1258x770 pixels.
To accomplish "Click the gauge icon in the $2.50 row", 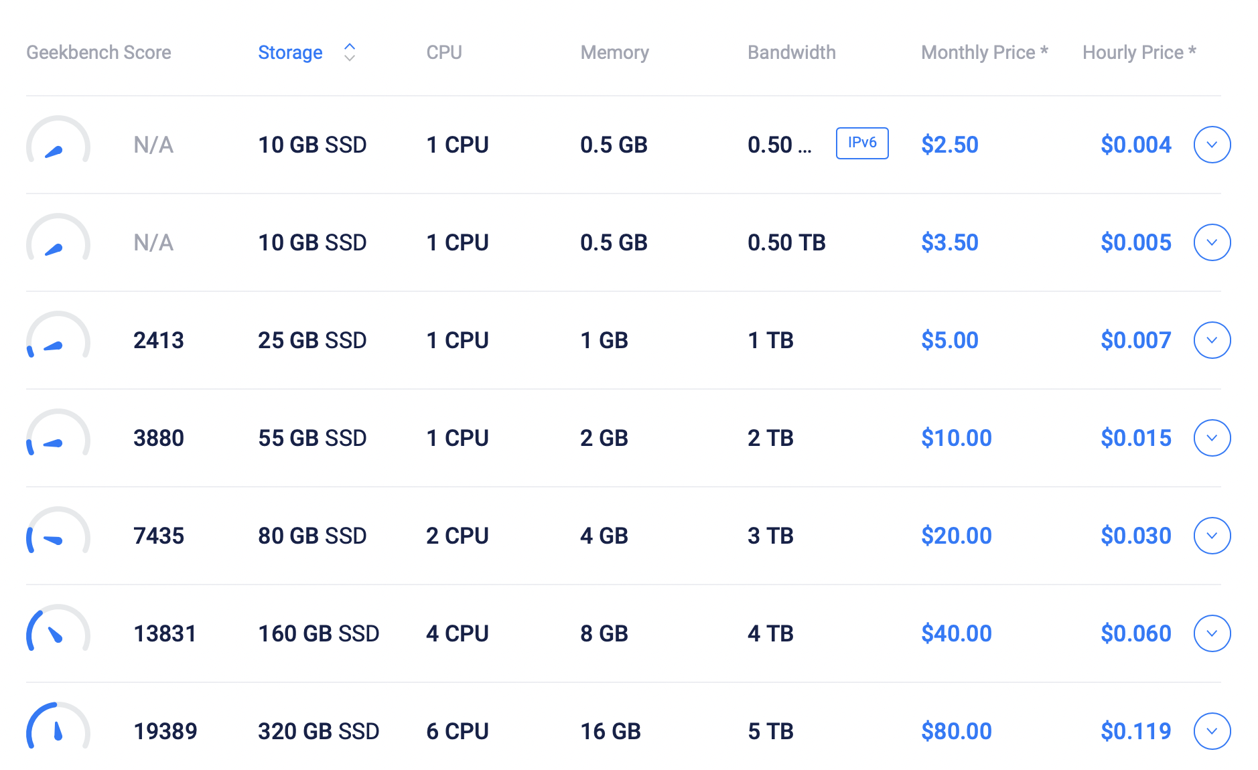I will (58, 142).
